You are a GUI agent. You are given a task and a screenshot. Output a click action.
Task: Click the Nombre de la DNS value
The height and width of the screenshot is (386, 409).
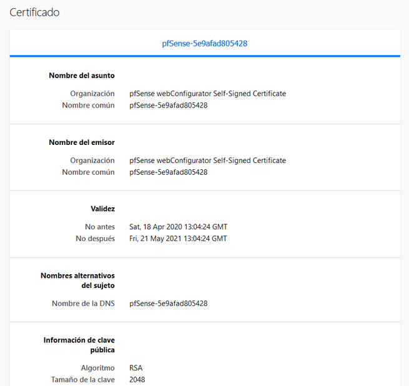169,304
